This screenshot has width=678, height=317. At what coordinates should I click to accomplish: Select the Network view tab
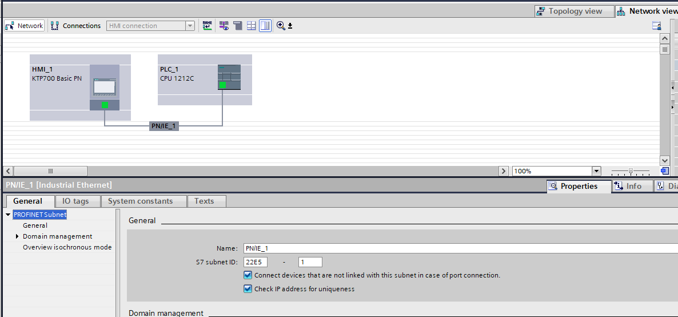click(647, 11)
